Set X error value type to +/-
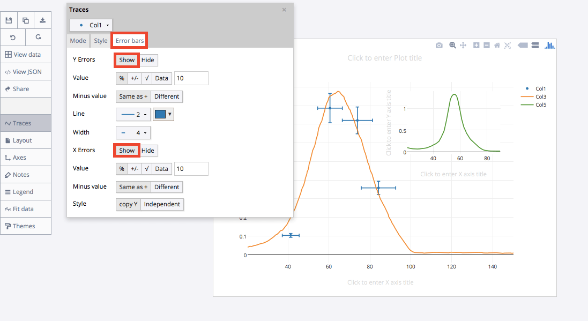Image resolution: width=588 pixels, height=321 pixels. coord(135,169)
